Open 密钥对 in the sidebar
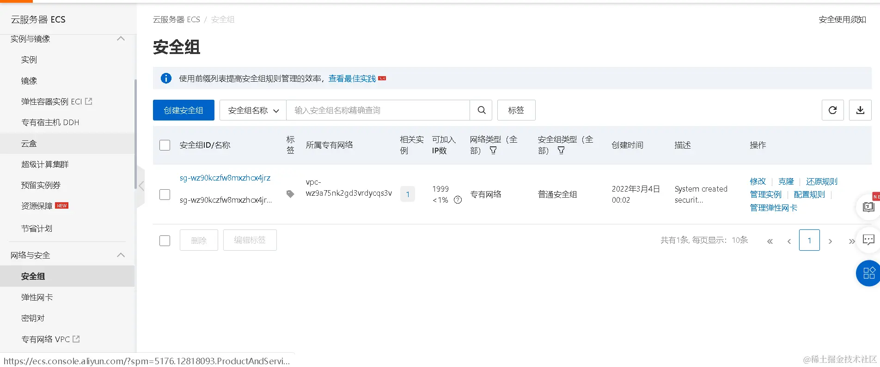Screen dimensions: 880x367 click(33, 318)
